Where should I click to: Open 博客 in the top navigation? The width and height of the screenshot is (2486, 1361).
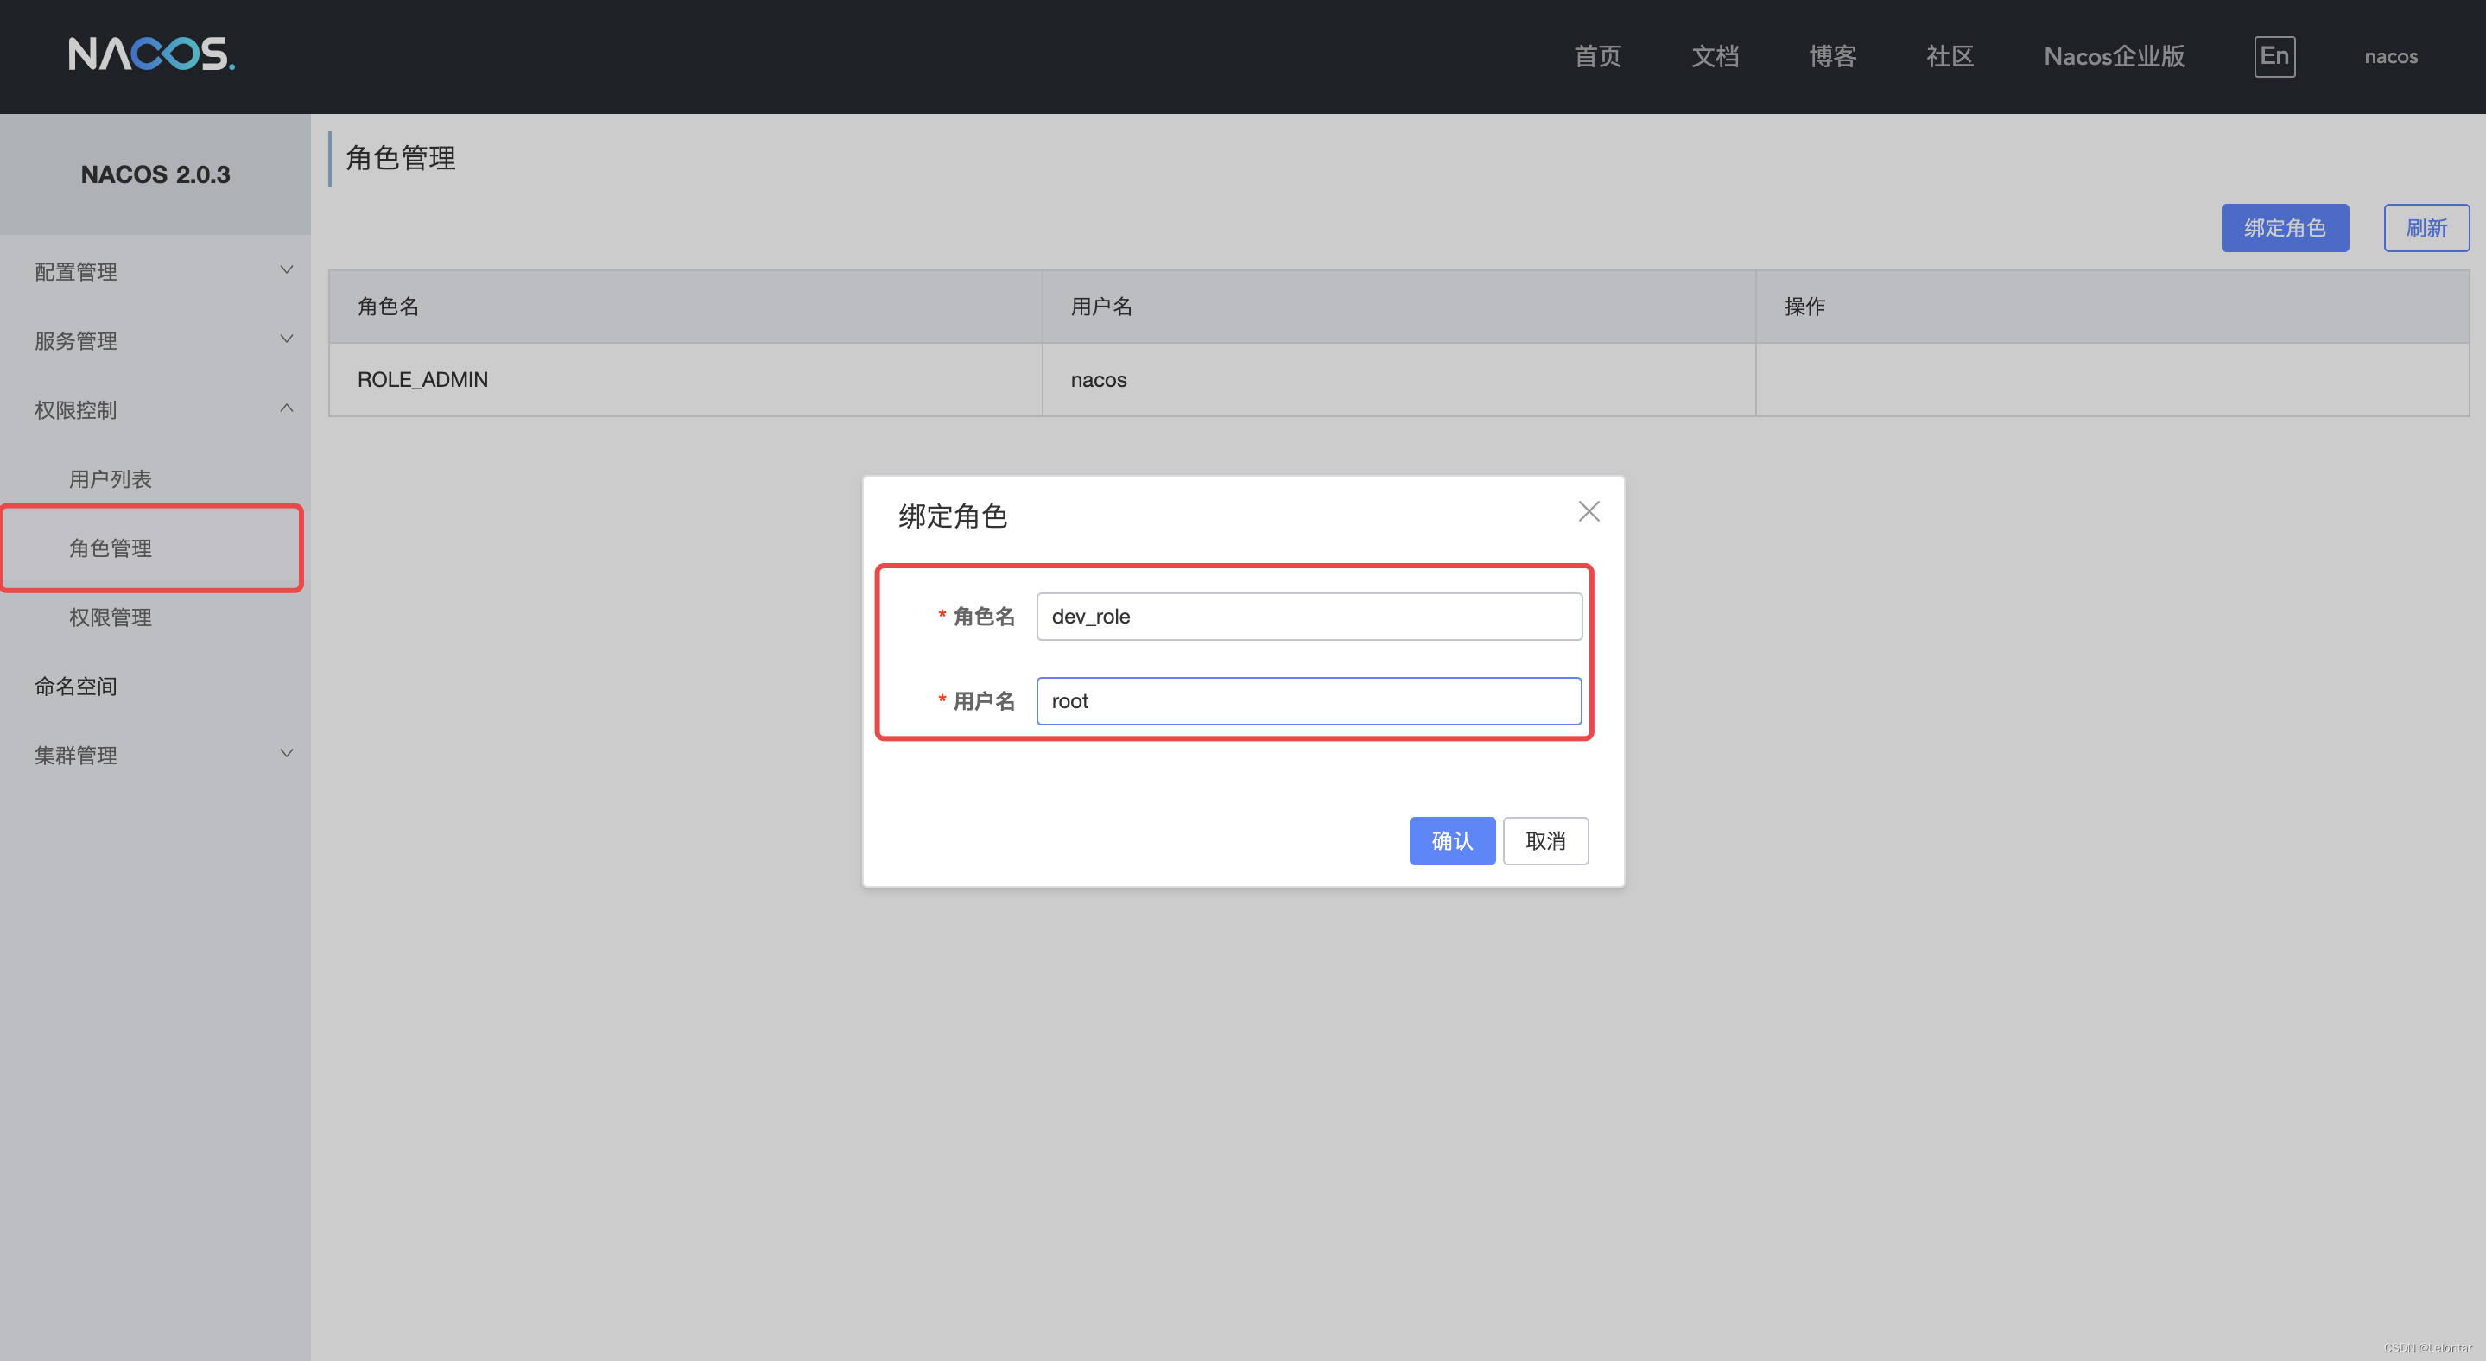pyautogui.click(x=1833, y=56)
